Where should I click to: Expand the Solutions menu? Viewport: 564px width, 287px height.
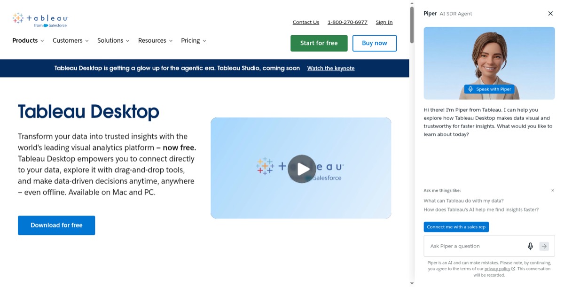click(x=113, y=40)
